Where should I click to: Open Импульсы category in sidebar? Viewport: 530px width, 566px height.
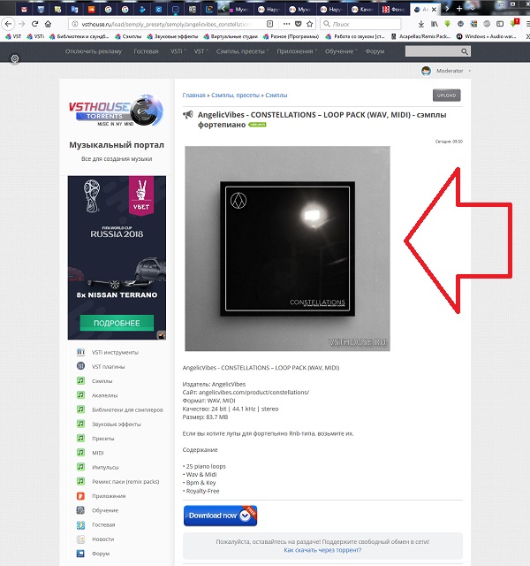[x=105, y=467]
